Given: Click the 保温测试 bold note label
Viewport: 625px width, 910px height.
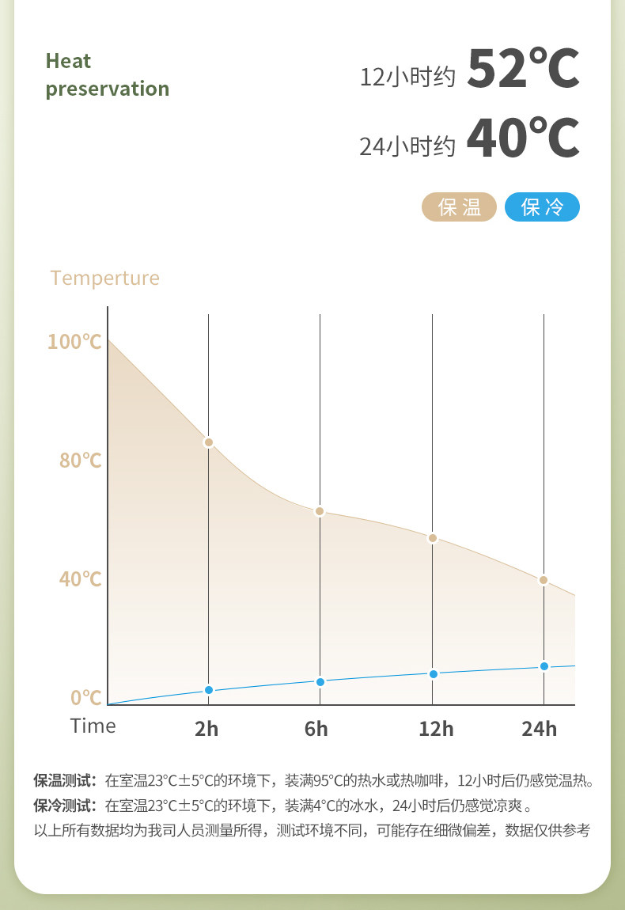Looking at the screenshot, I should click(x=64, y=782).
